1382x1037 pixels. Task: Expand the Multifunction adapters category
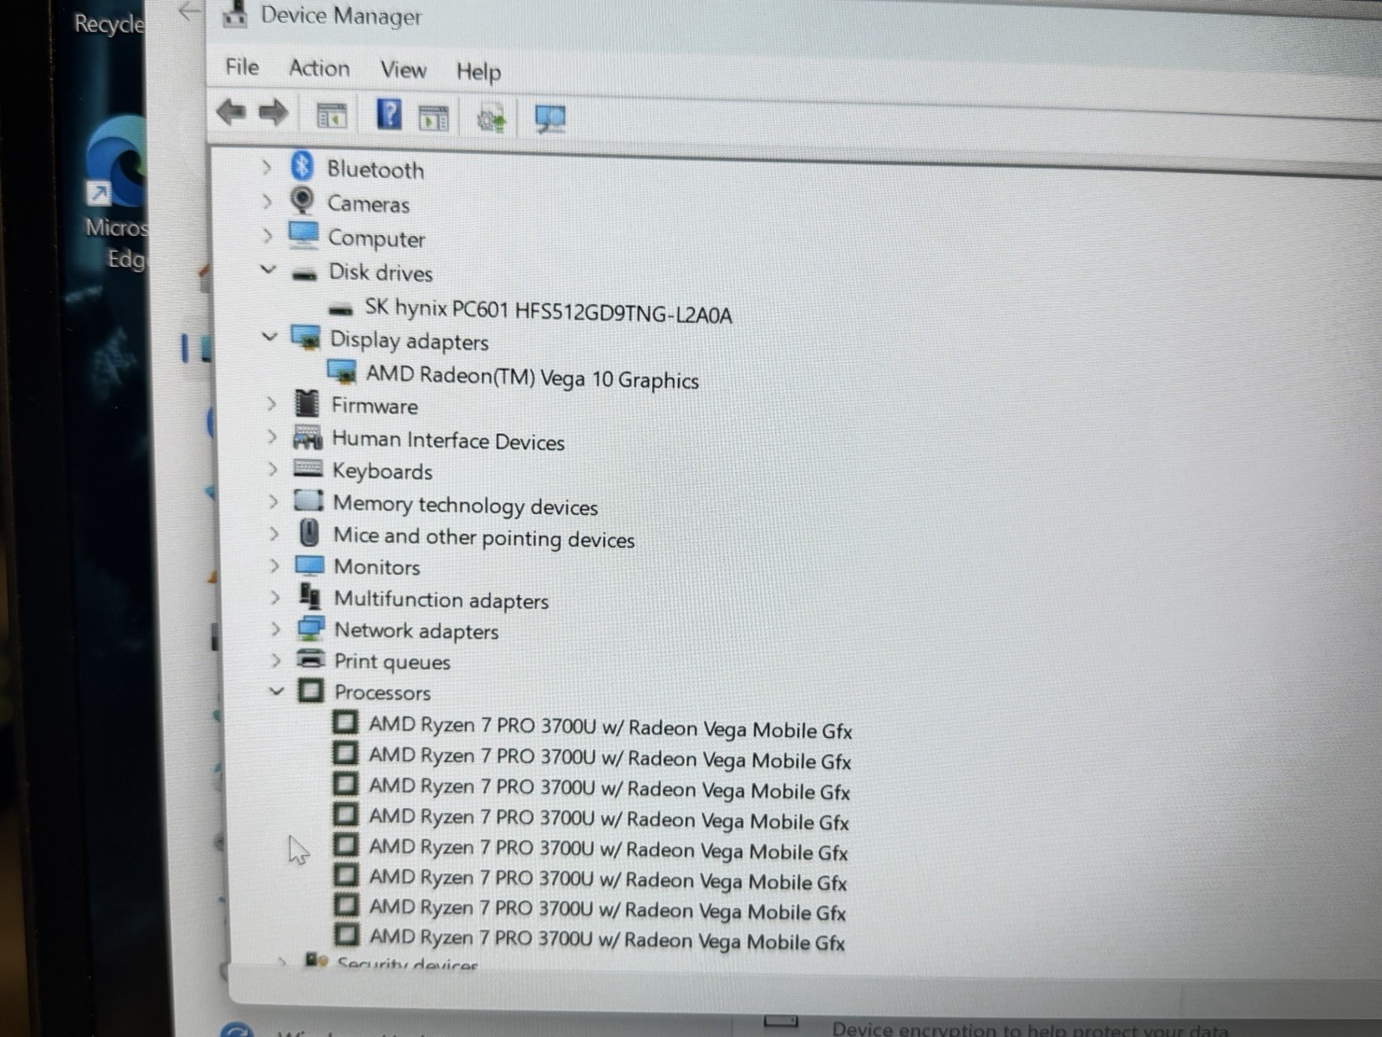275,597
